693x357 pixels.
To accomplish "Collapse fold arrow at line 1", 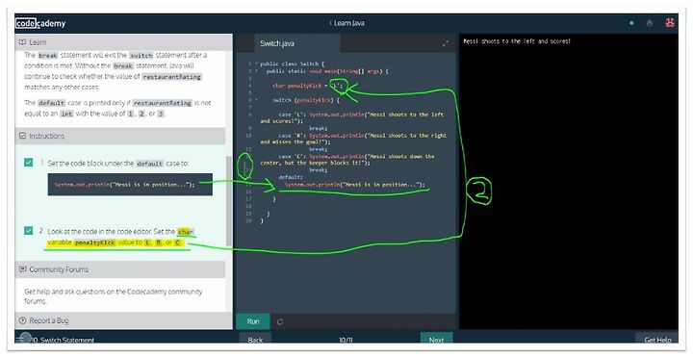I will click(x=256, y=64).
